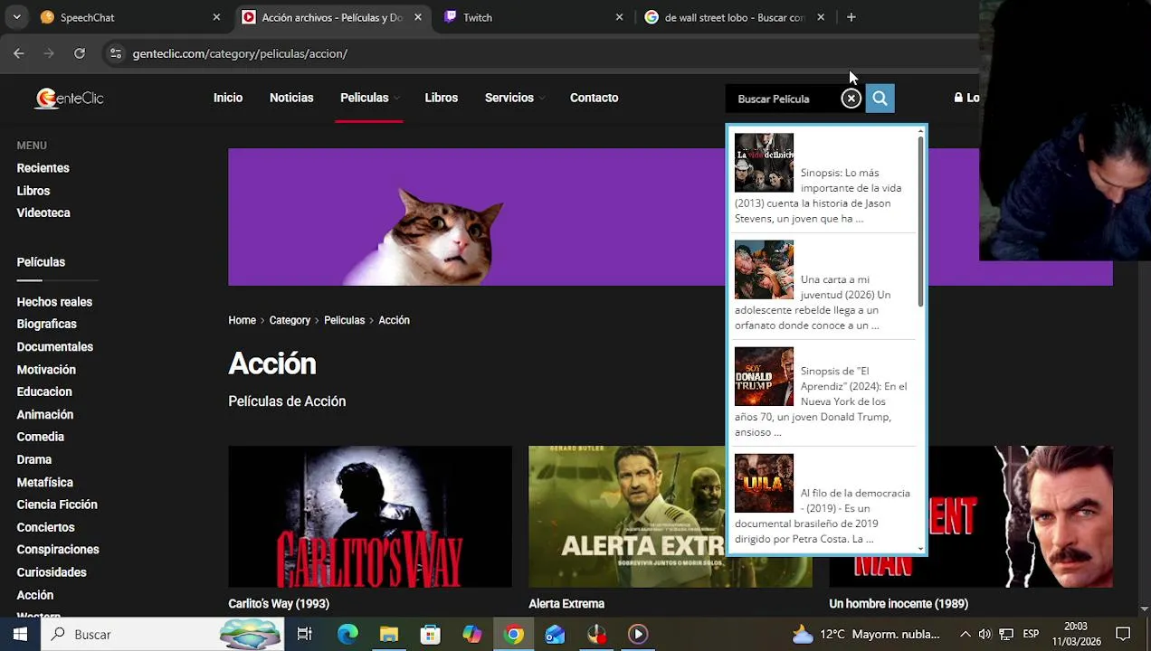The image size is (1151, 651).
Task: Open the tab search dropdown arrow
Action: (16, 17)
